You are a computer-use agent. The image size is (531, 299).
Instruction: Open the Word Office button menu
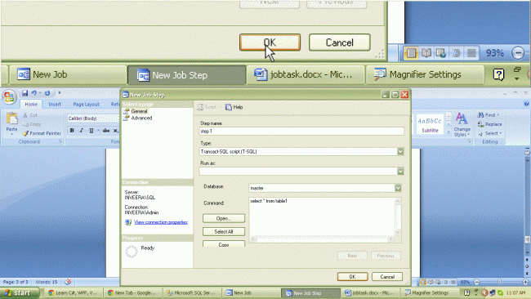(10, 96)
